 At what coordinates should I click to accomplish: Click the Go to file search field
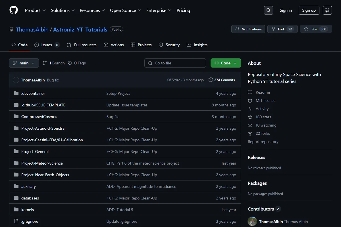pyautogui.click(x=175, y=63)
